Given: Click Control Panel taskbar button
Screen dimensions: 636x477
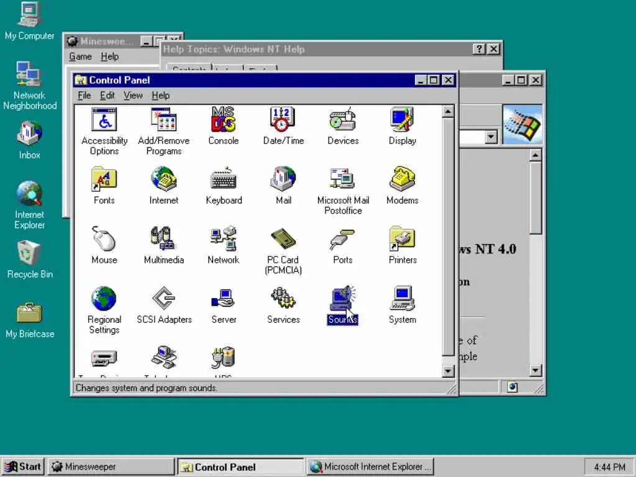Looking at the screenshot, I should click(240, 467).
